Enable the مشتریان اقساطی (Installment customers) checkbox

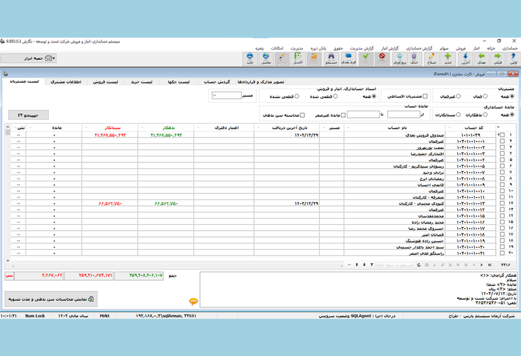tap(425, 96)
